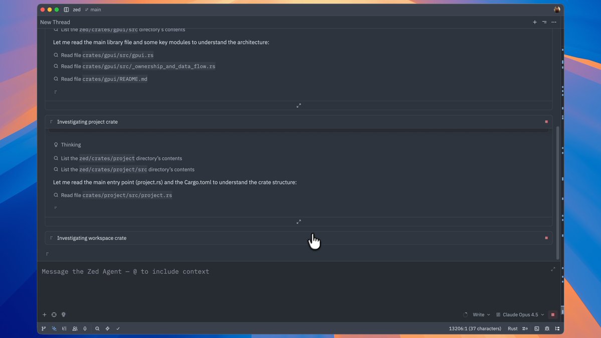Open the Git panel from status bar
Image resolution: width=601 pixels, height=338 pixels.
point(44,329)
